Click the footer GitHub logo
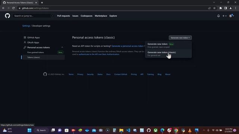 point(45,74)
